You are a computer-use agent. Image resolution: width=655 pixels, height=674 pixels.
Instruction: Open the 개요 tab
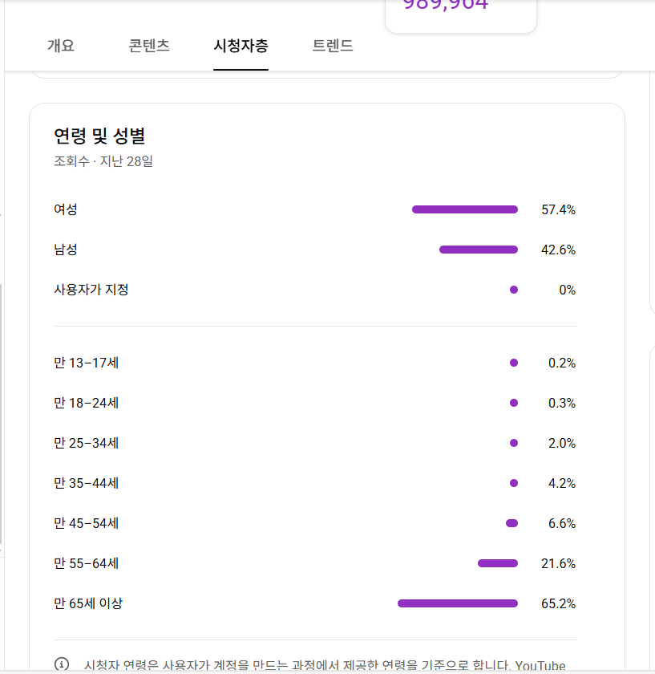[x=61, y=46]
